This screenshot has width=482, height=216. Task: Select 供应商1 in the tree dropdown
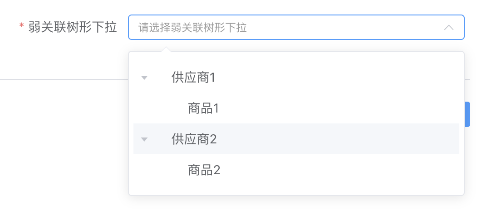pyautogui.click(x=193, y=78)
